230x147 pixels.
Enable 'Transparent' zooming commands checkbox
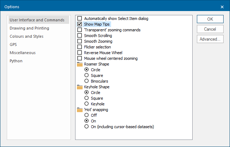click(80, 30)
